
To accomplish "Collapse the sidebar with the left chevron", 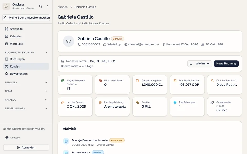I will [x=47, y=6].
